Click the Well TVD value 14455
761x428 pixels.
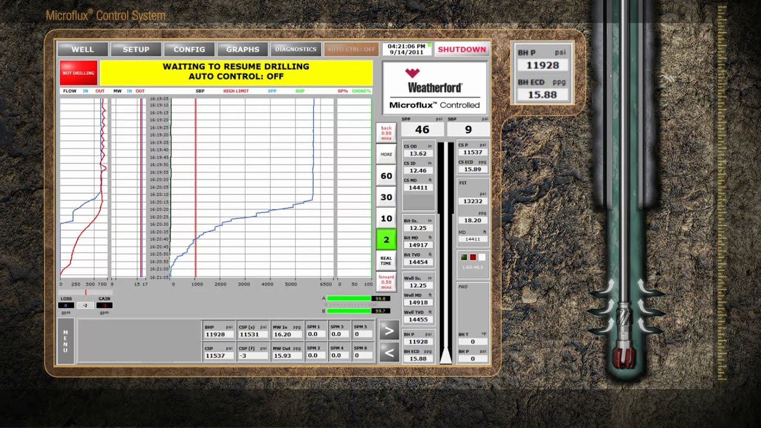pos(419,320)
